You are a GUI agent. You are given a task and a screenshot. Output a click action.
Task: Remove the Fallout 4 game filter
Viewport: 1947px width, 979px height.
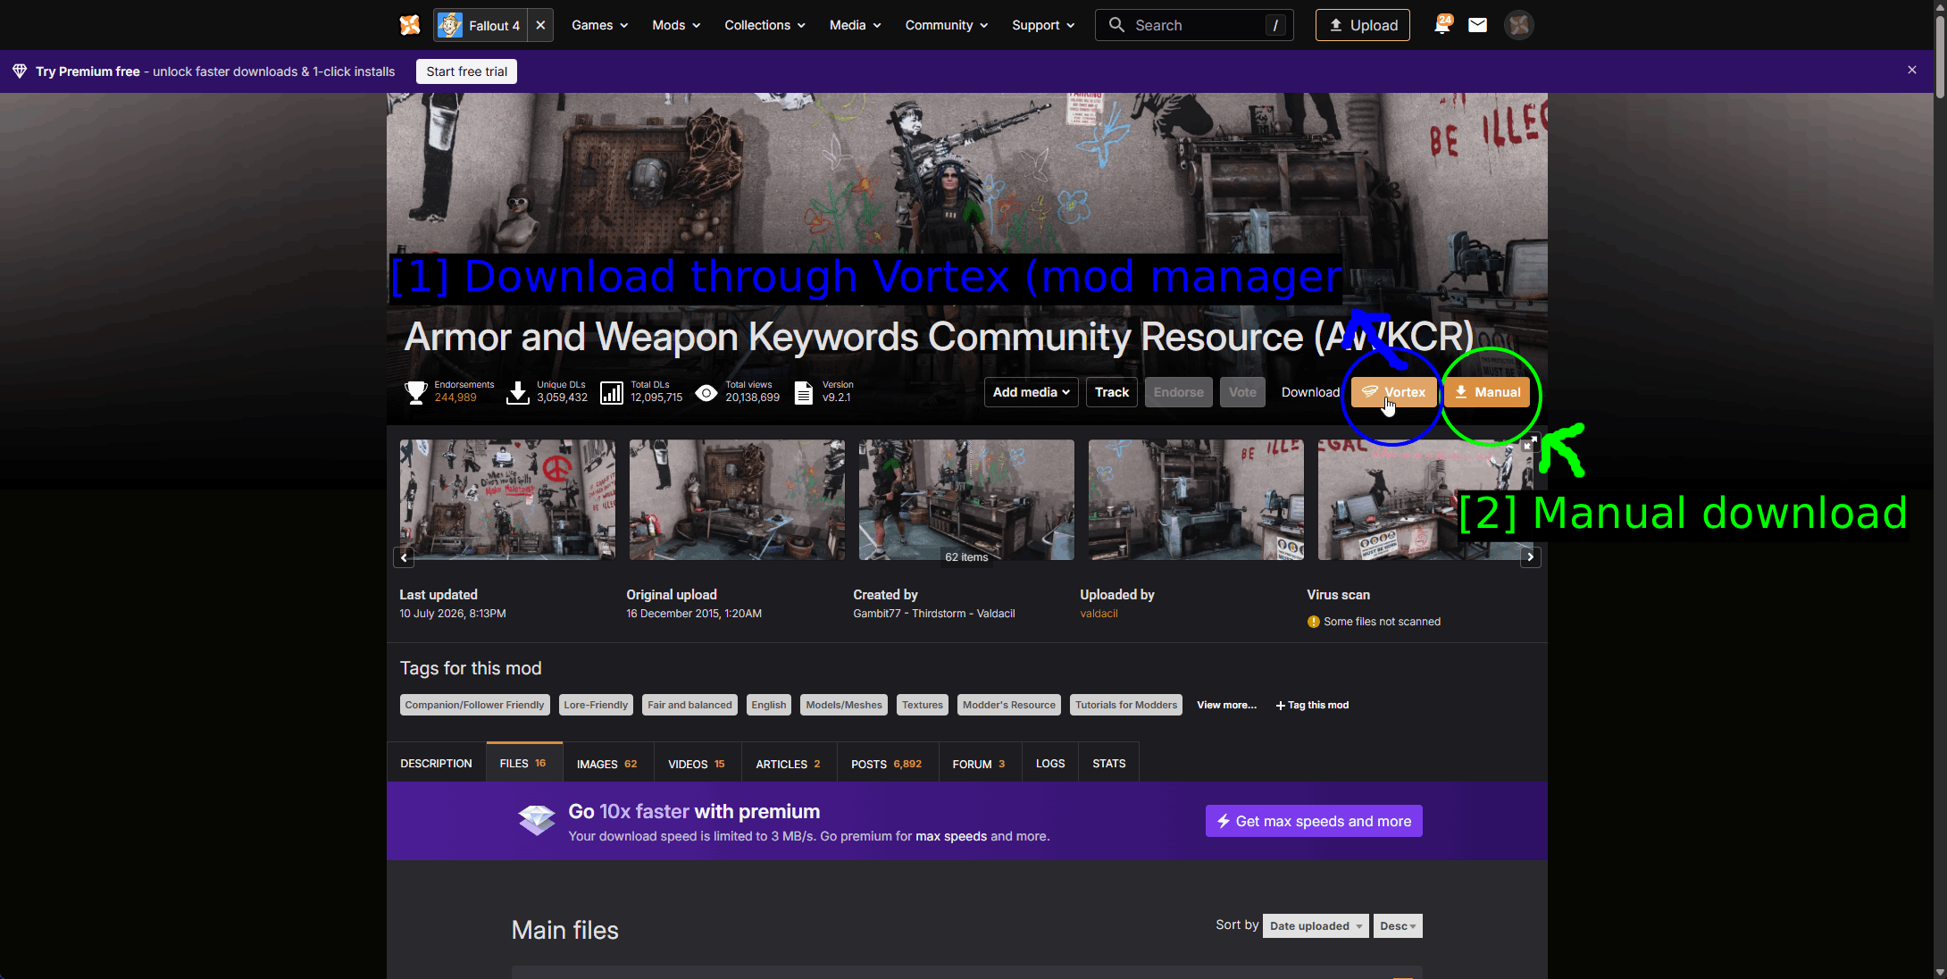click(540, 25)
